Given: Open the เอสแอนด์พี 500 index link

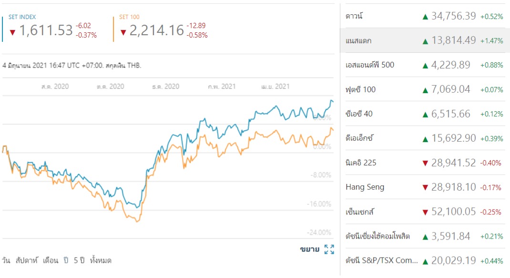Looking at the screenshot, I should tap(370, 65).
